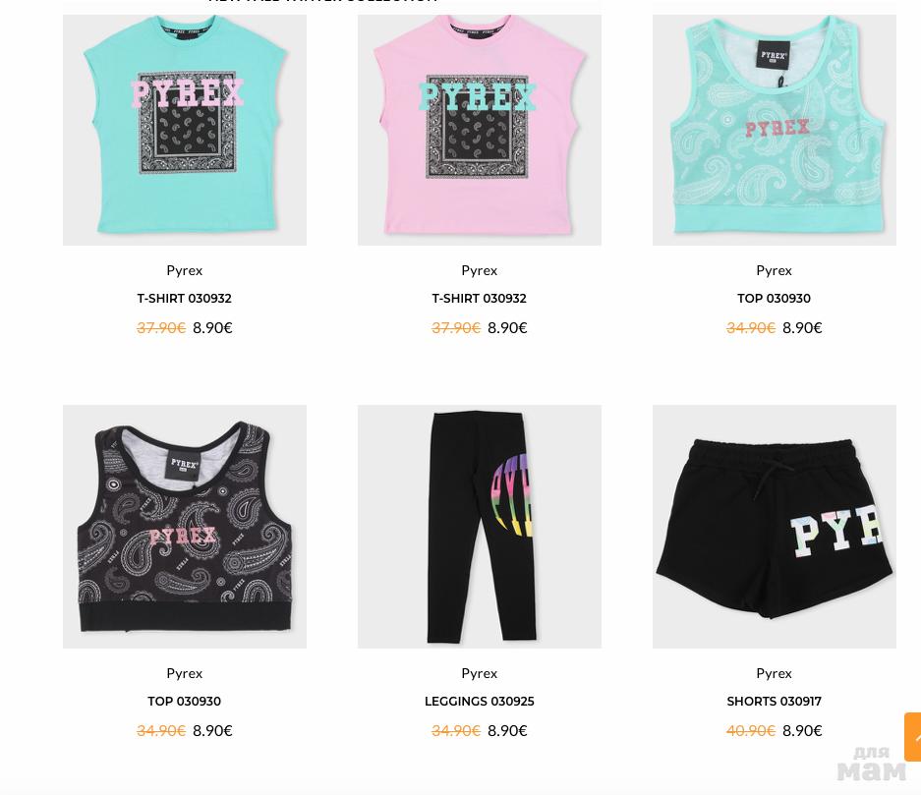View the turquoise paisley top image

775,130
